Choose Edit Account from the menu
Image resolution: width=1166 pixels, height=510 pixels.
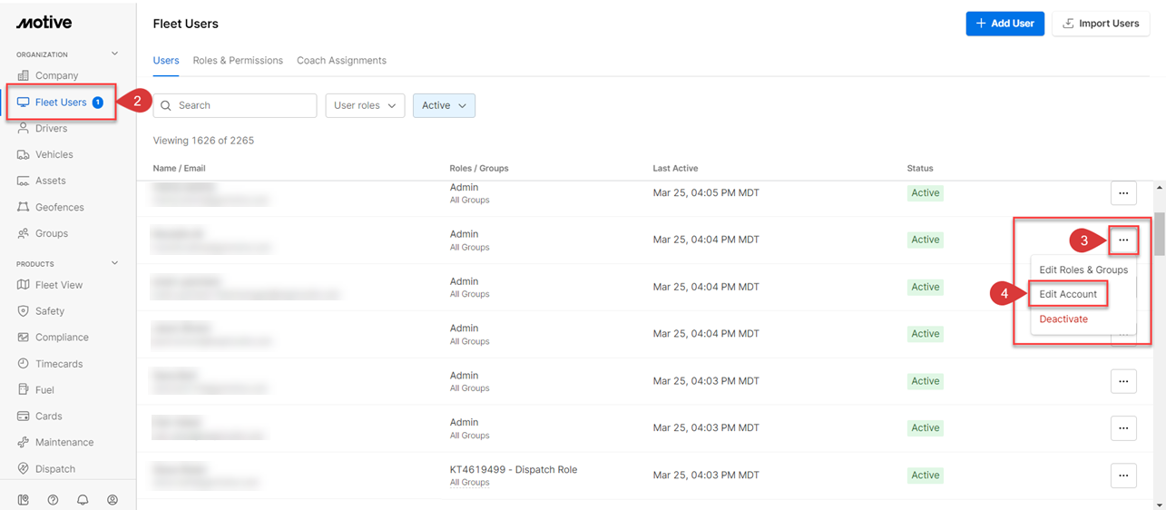[1068, 294]
